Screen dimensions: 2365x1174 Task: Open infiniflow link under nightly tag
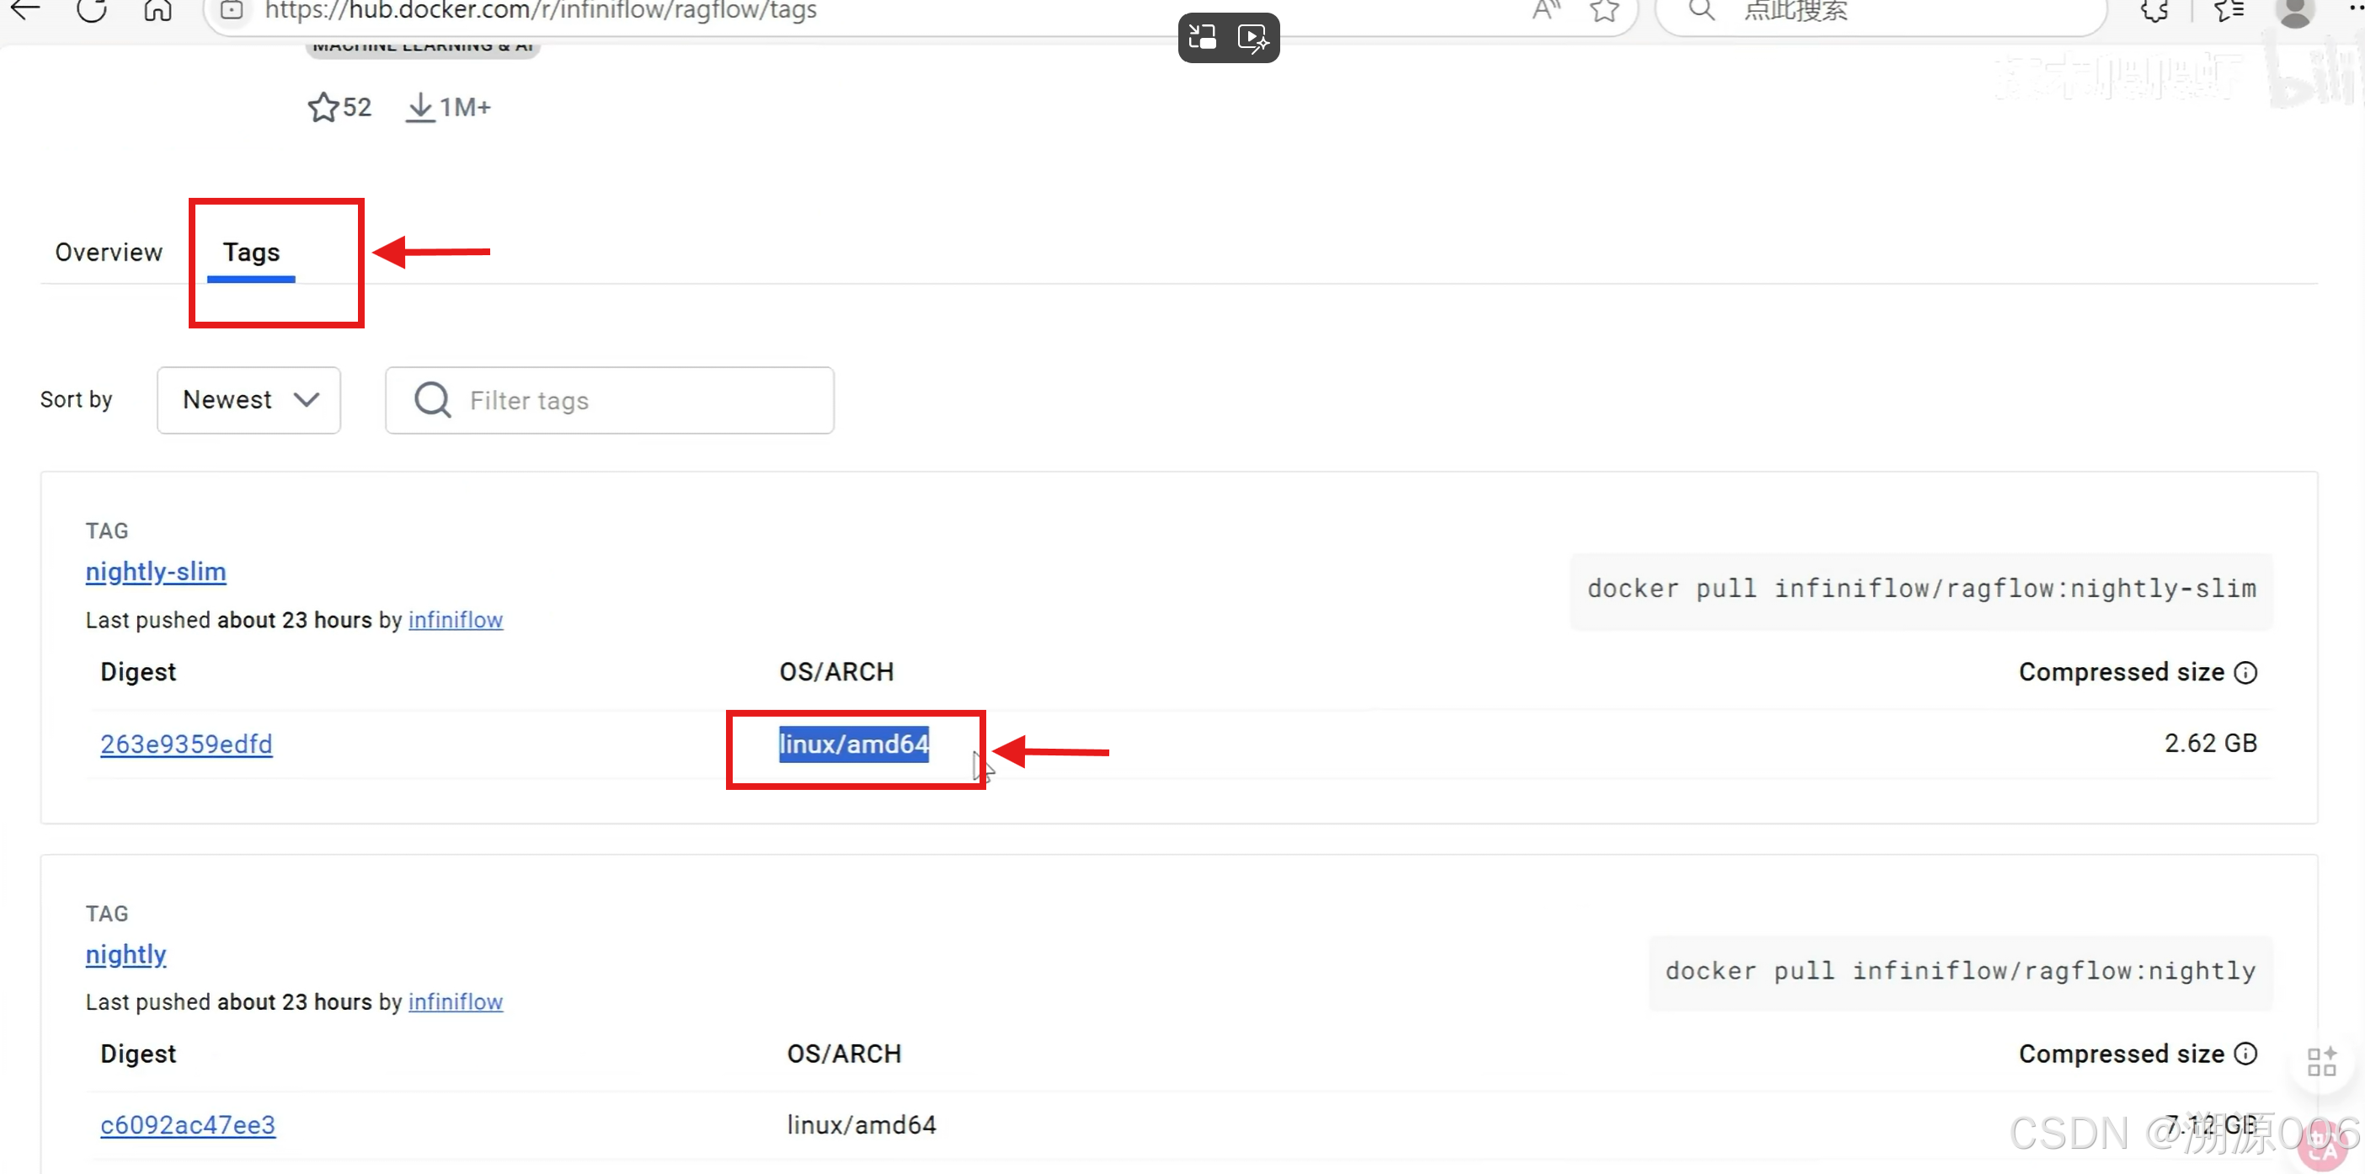(x=456, y=1001)
